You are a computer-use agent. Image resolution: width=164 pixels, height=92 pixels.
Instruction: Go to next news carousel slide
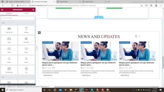(x=139, y=36)
